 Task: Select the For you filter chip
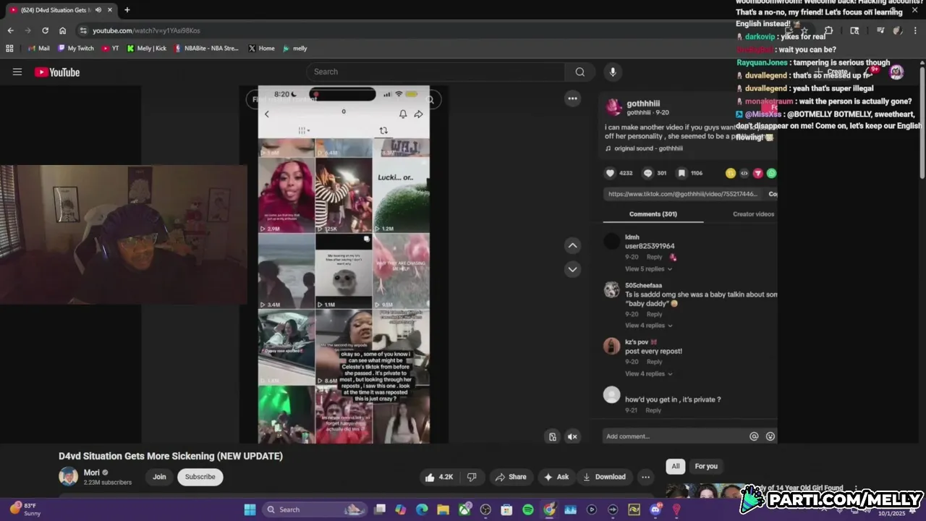(706, 466)
